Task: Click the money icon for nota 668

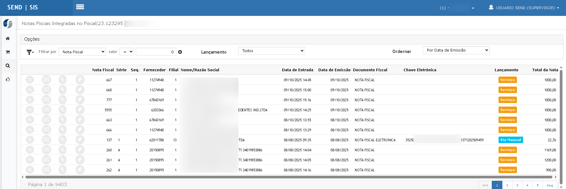Action: tap(46, 90)
